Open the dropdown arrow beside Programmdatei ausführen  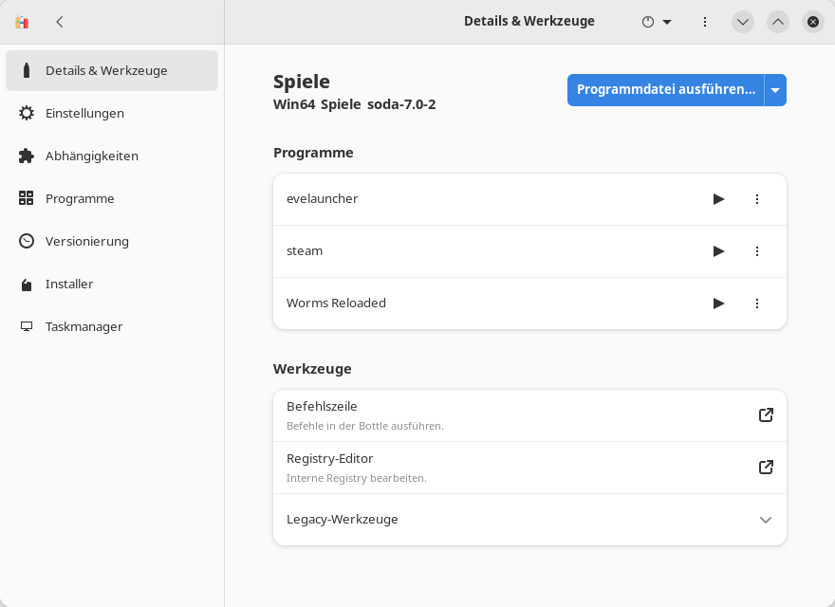coord(775,90)
